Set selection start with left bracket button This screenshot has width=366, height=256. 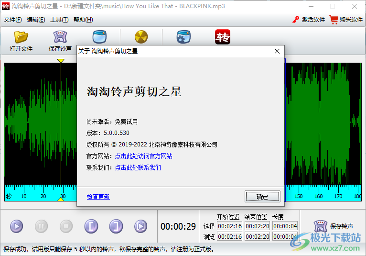pyautogui.click(x=91, y=226)
